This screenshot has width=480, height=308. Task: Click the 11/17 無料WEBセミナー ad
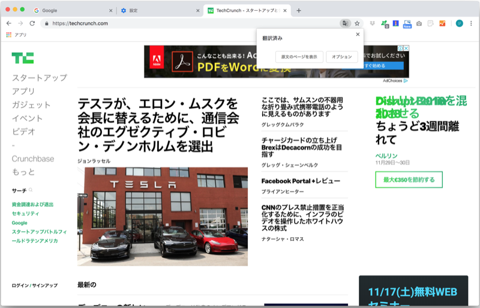pos(413,291)
